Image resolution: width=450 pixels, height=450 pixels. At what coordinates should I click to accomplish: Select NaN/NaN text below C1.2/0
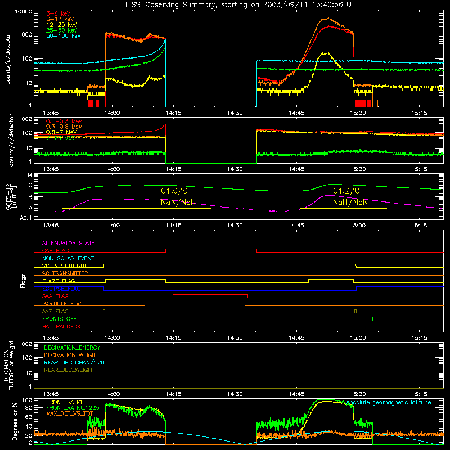pyautogui.click(x=350, y=202)
